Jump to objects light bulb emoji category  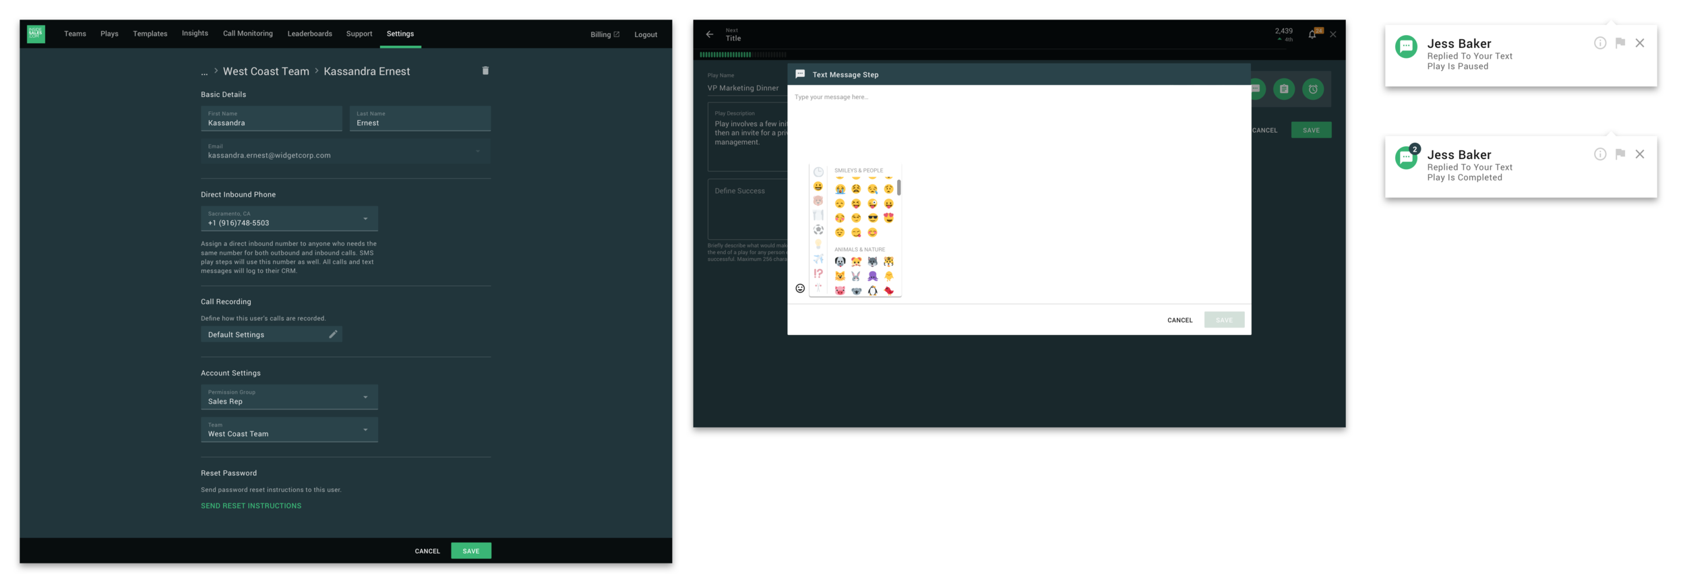[x=818, y=245]
